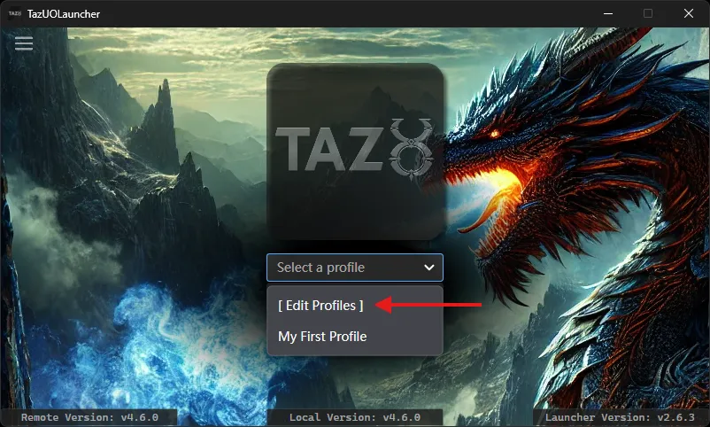Choose the Edit Profiles option
The height and width of the screenshot is (427, 710).
[x=320, y=306]
